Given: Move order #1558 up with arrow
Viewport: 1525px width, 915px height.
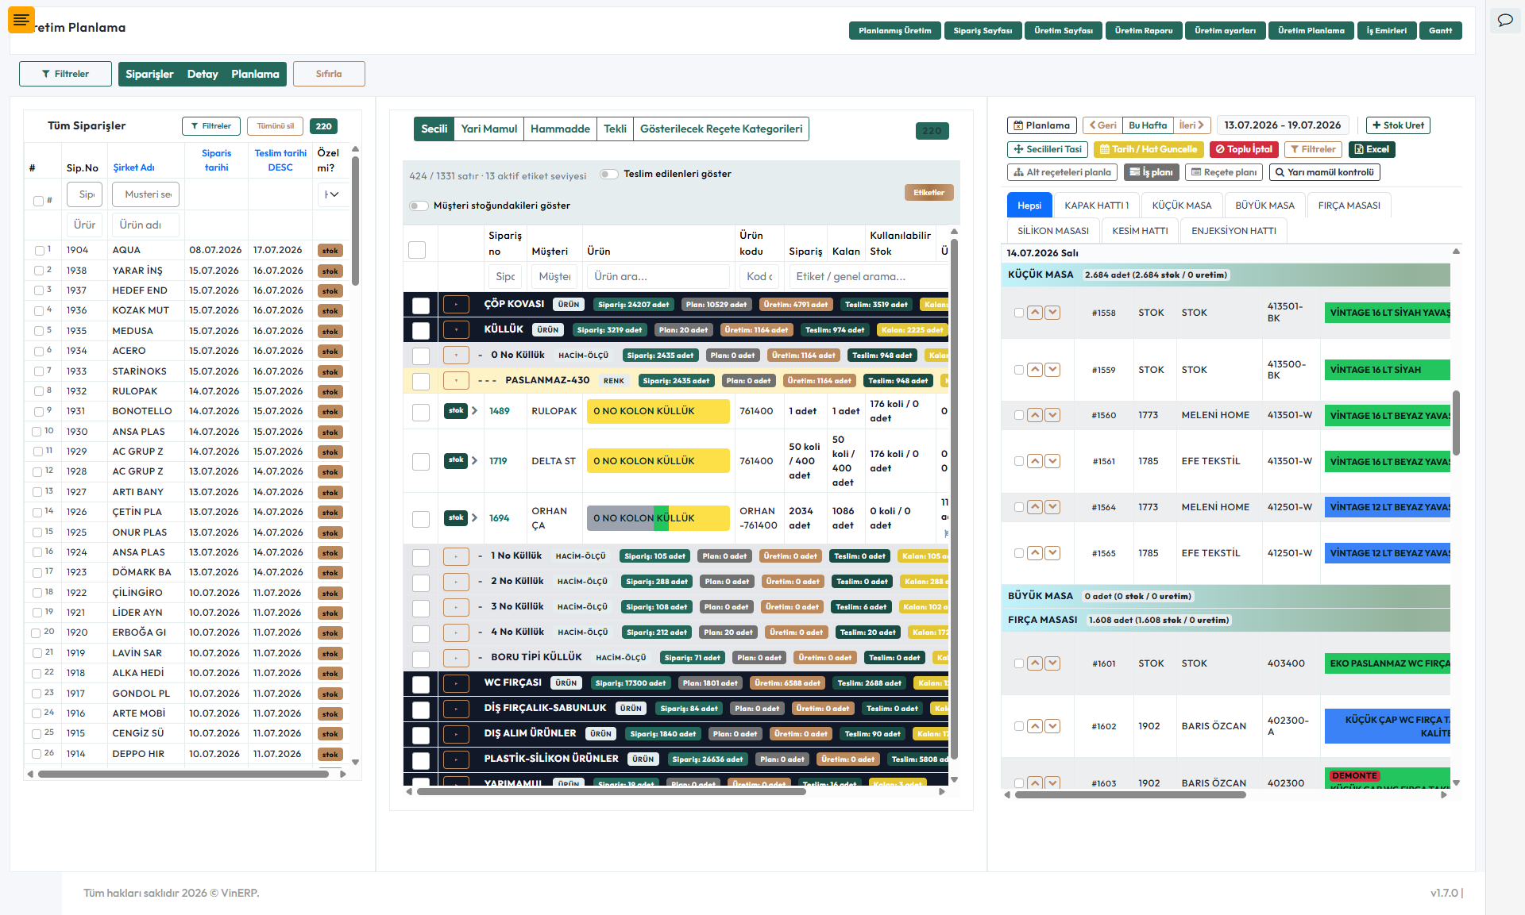Looking at the screenshot, I should (x=1035, y=313).
